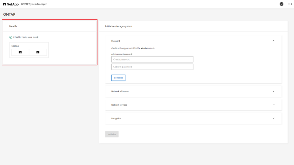Viewport: 294px width, 165px height.
Task: Expand the Encryption section chevron
Action: 273,118
